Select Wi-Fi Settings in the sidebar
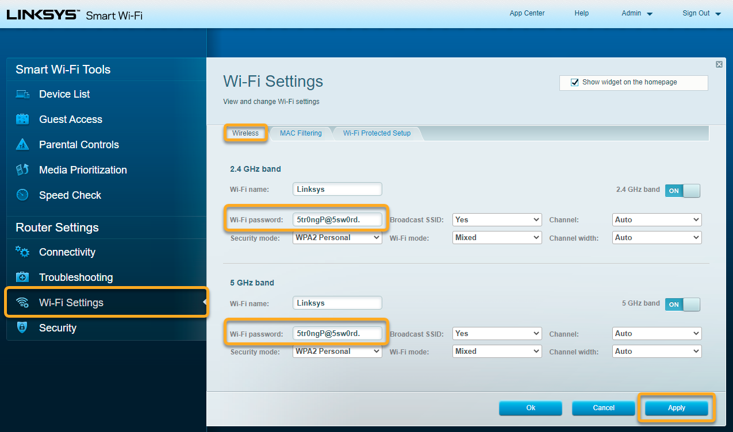 point(106,303)
